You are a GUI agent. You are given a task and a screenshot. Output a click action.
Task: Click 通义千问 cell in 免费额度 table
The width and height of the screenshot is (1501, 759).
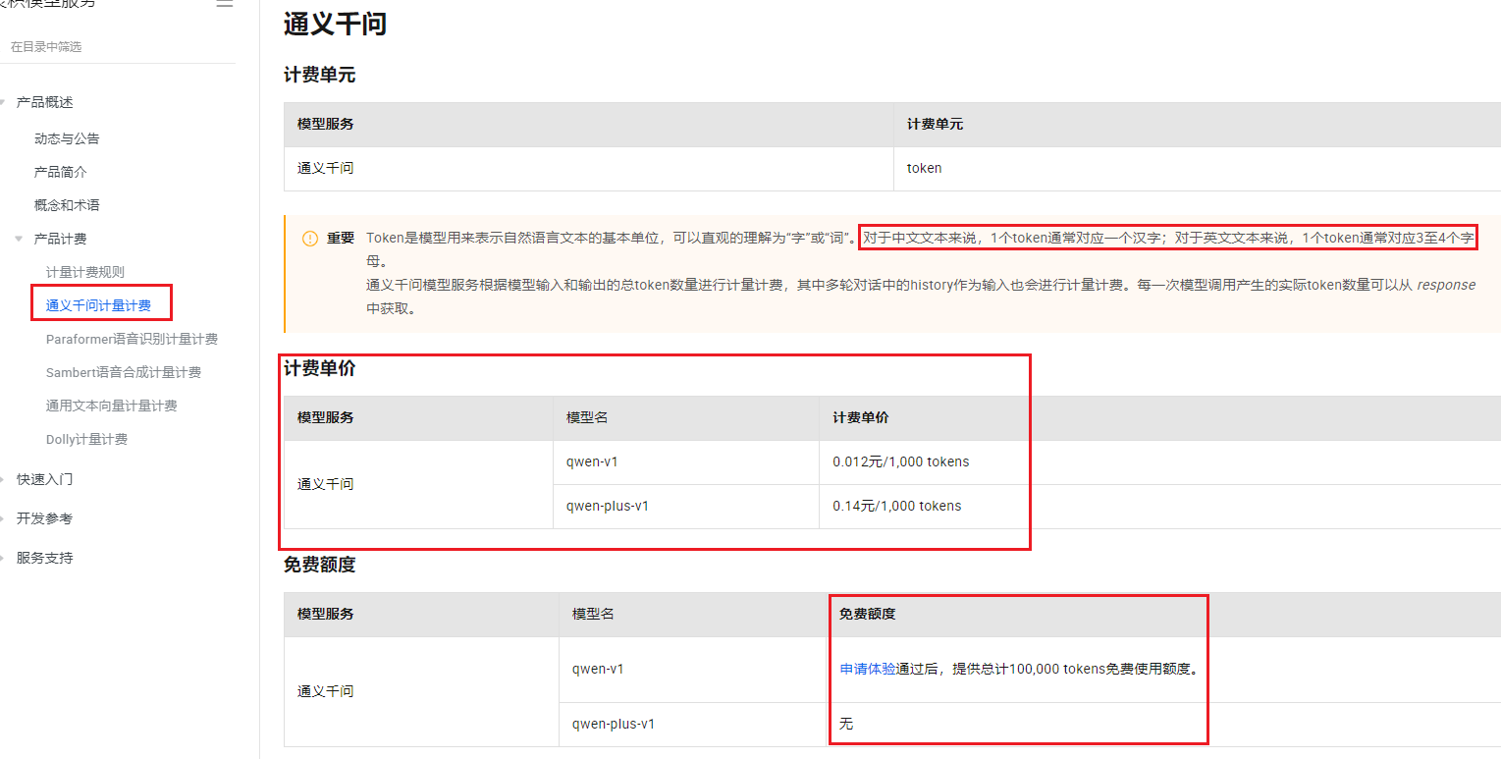click(325, 691)
